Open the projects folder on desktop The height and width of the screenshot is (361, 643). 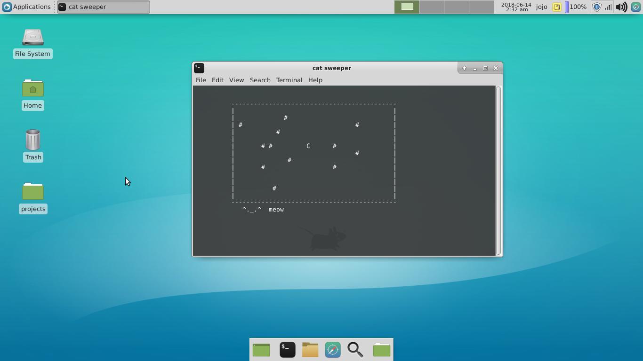click(x=33, y=197)
